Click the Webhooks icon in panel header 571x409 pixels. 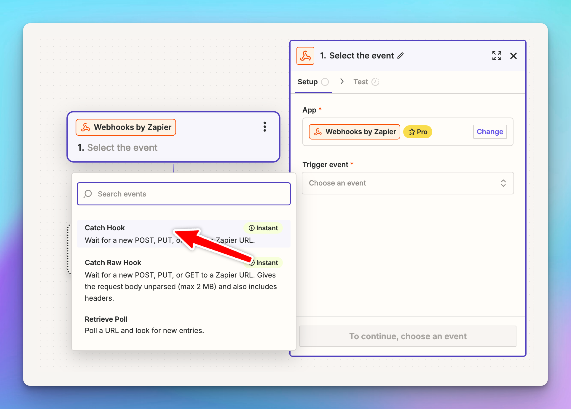[x=305, y=56]
